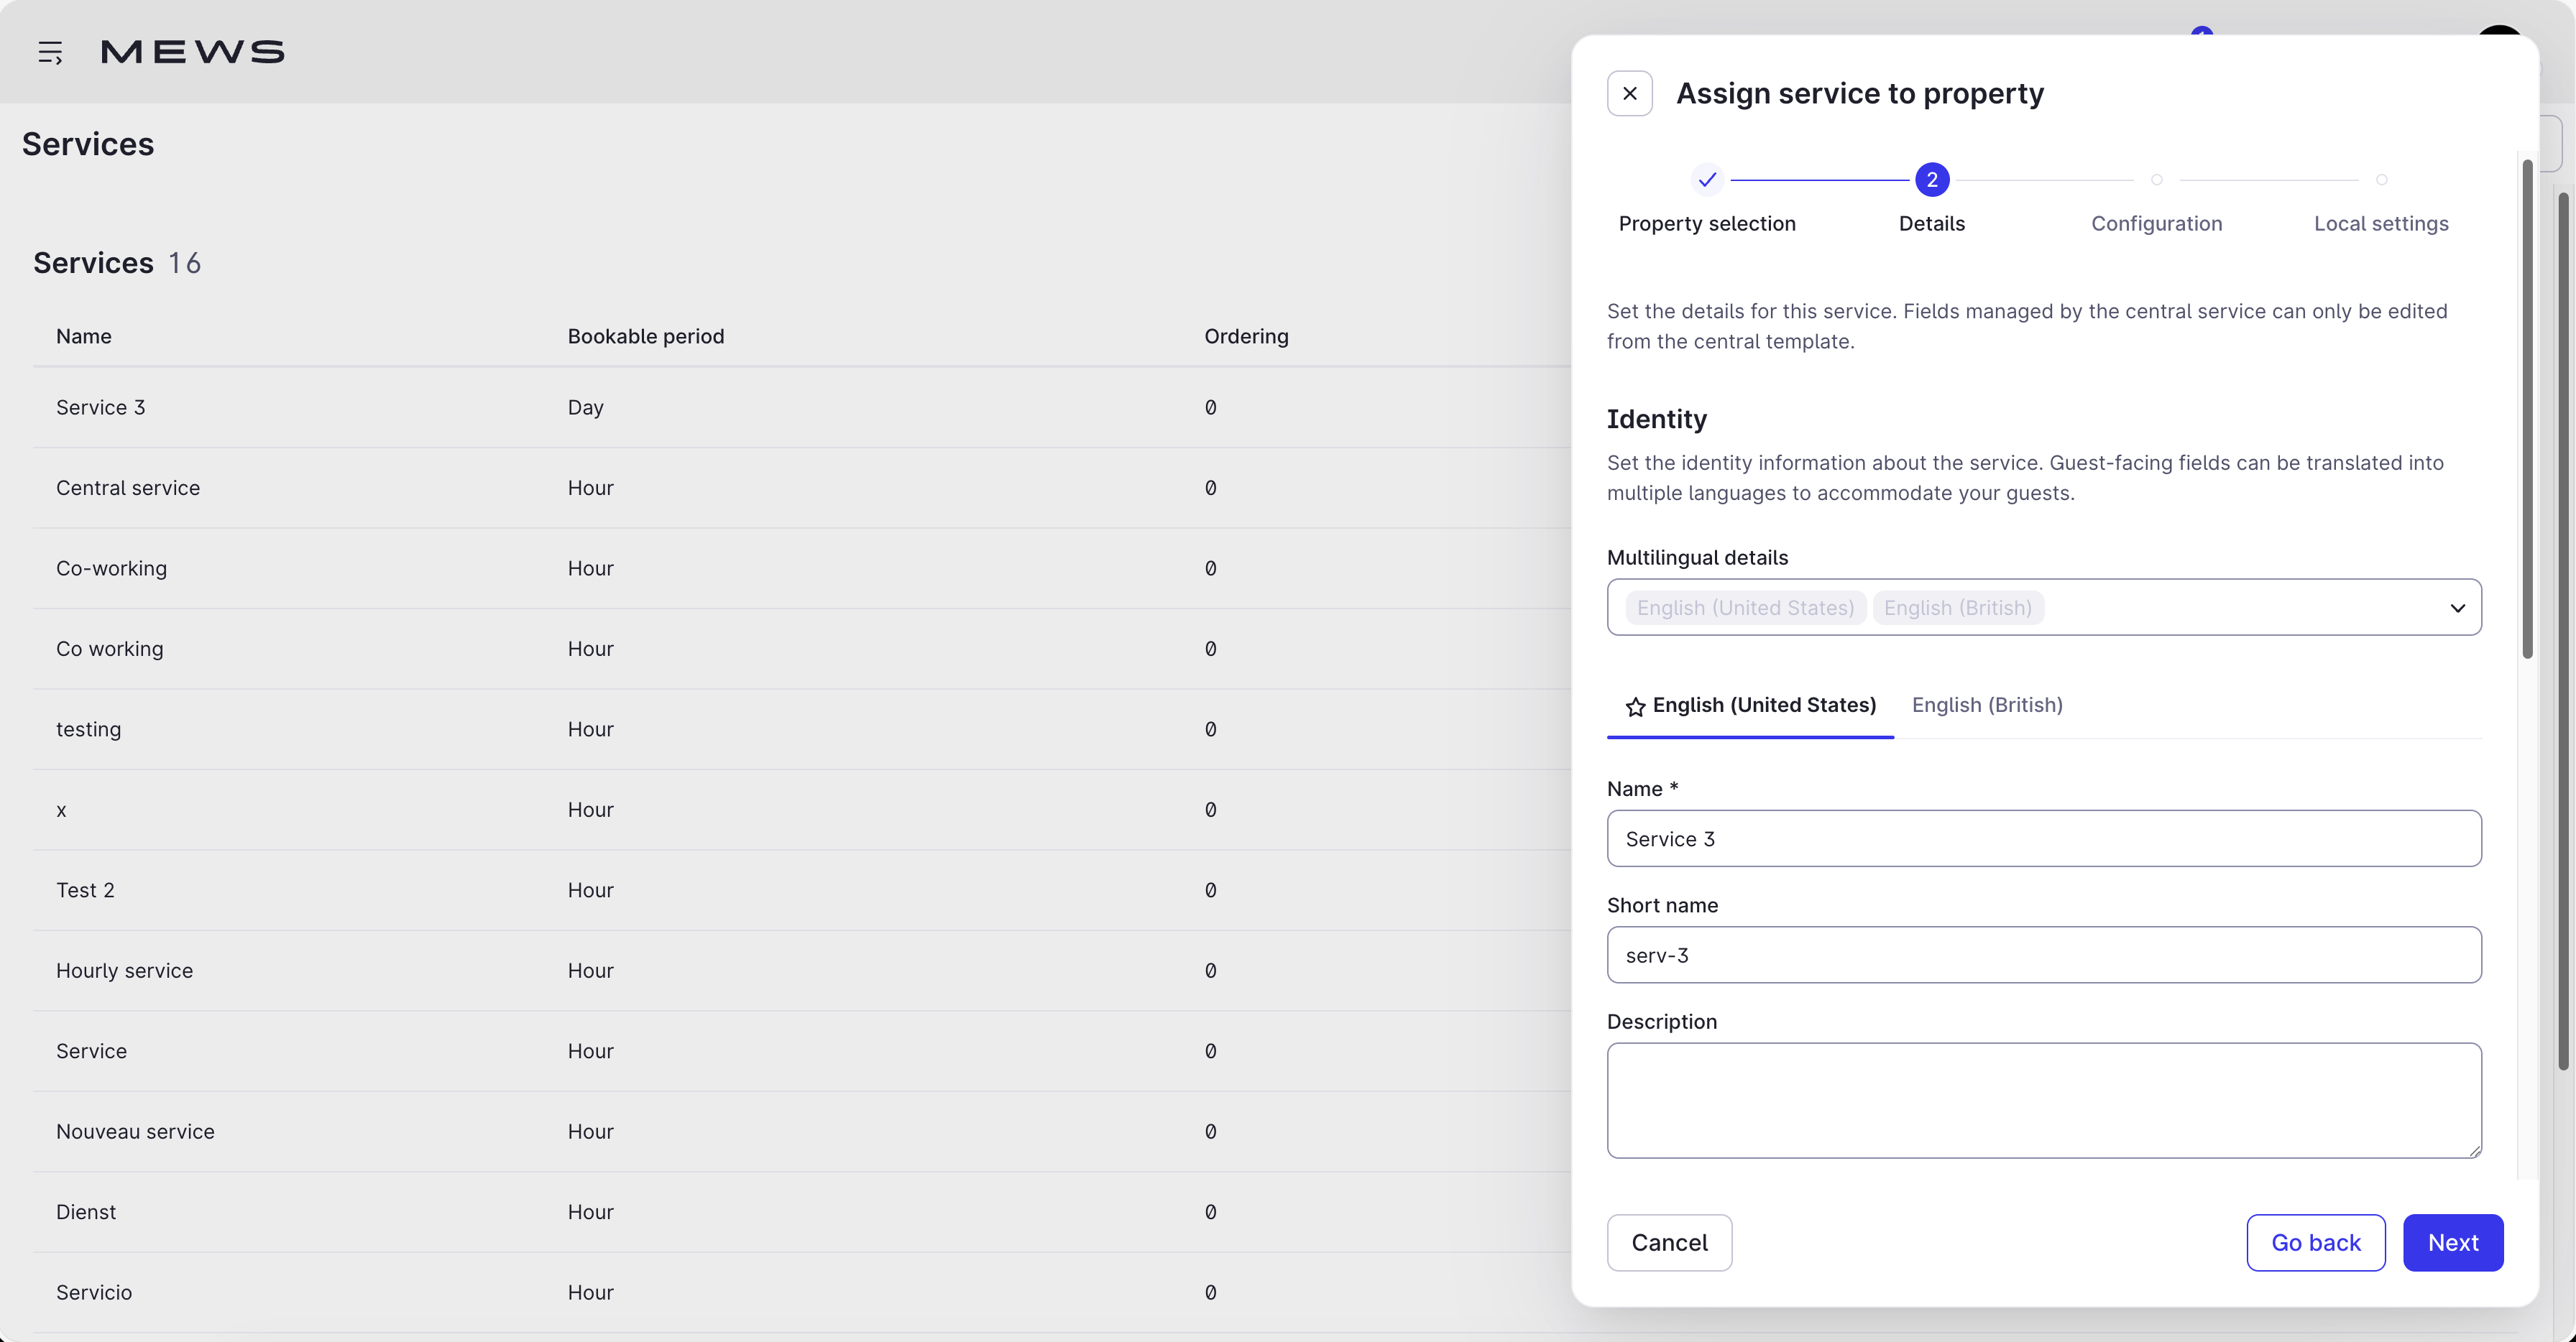The height and width of the screenshot is (1342, 2576).
Task: Focus the Short name input field
Action: [x=2044, y=955]
